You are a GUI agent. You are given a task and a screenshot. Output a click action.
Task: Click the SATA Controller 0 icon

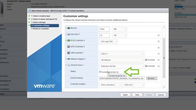tap(69, 46)
